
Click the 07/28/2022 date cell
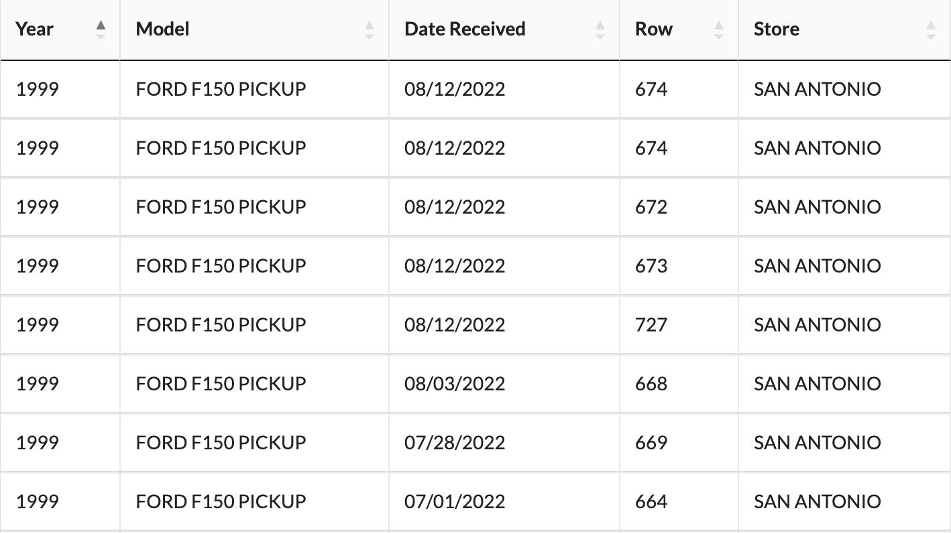pos(455,443)
